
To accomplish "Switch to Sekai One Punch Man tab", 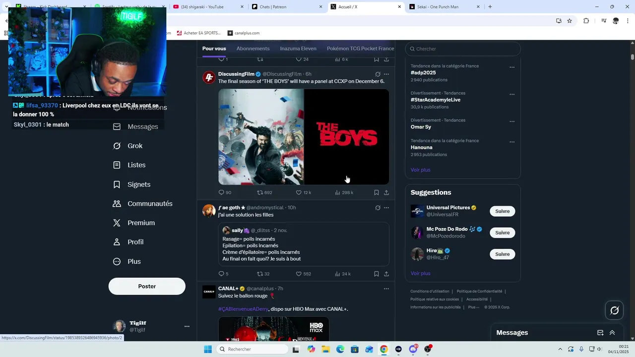I will tap(444, 7).
